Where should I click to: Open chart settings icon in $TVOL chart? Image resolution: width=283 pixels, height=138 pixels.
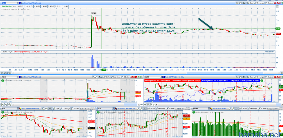pos(230,109)
